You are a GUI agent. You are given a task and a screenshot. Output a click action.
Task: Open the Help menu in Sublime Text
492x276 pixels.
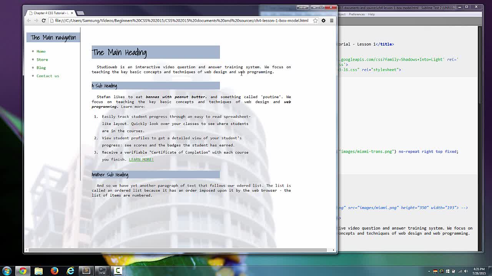pyautogui.click(x=371, y=14)
